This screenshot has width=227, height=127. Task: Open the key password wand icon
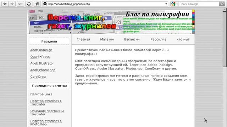click(20, 4)
